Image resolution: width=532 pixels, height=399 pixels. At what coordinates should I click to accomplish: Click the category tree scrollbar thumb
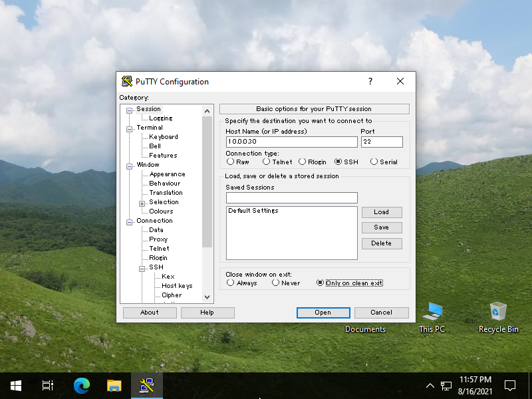click(x=207, y=182)
